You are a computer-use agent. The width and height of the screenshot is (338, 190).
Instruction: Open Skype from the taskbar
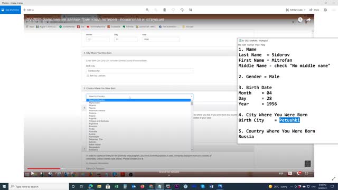point(203,186)
